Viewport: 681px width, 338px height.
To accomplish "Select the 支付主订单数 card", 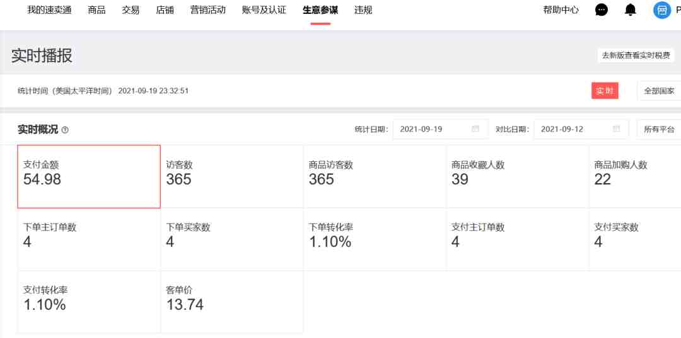I will point(518,239).
